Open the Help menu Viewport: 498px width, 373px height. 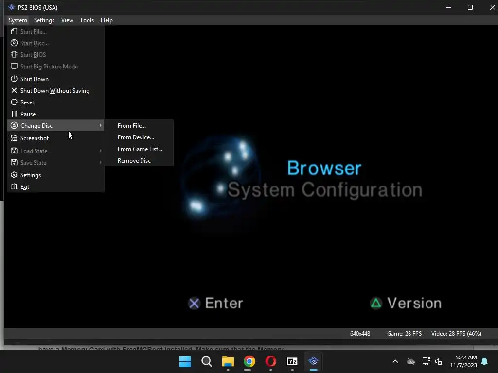(x=107, y=20)
